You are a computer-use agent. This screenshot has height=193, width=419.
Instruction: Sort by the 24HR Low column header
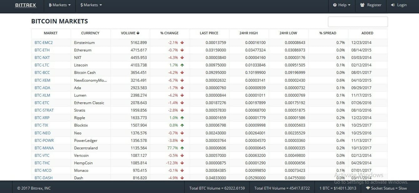pyautogui.click(x=288, y=33)
